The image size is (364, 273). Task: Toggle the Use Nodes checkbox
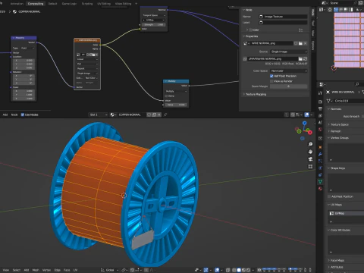[x=23, y=115]
